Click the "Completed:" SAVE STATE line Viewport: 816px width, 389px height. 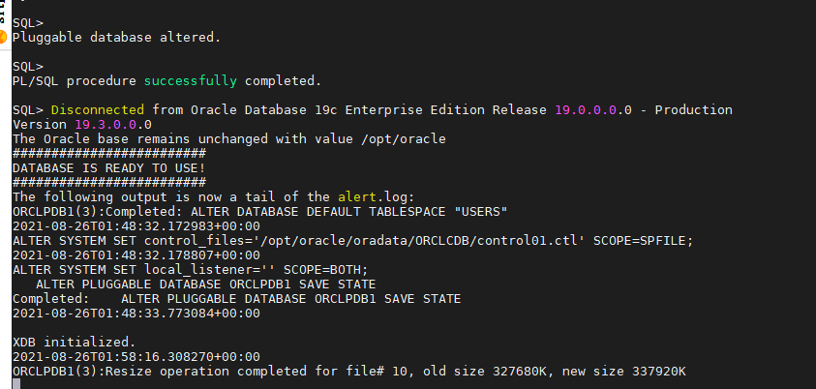pyautogui.click(x=236, y=298)
